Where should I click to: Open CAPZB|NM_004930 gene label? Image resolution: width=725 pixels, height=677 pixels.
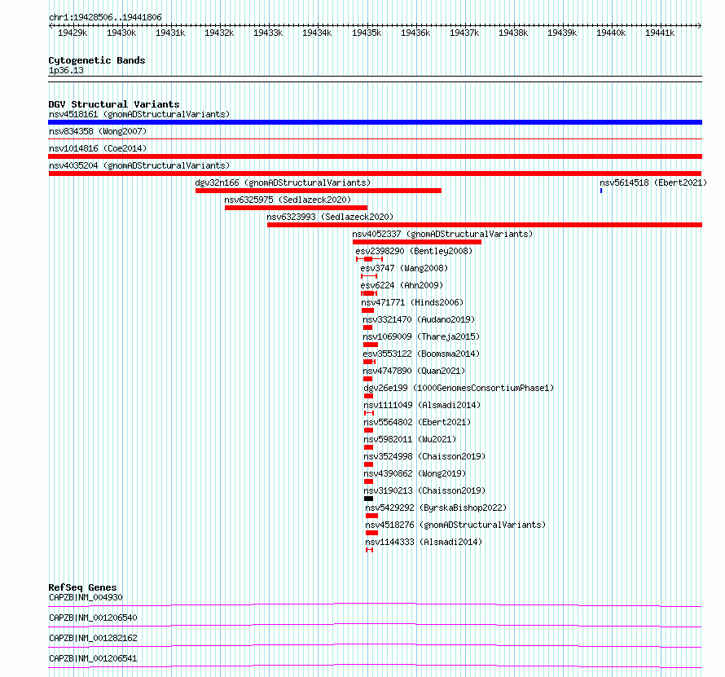click(86, 597)
